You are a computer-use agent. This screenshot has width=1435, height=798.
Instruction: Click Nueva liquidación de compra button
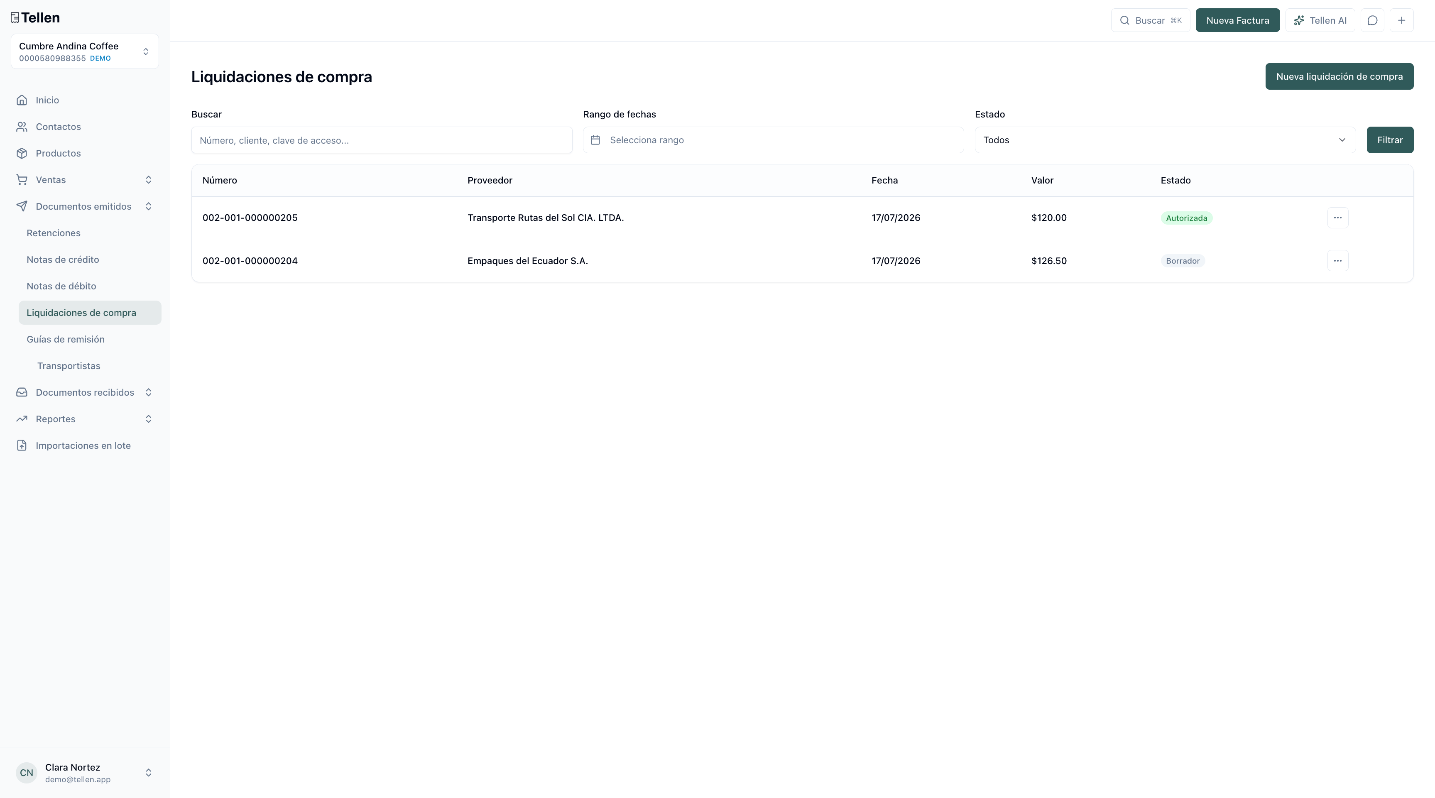(x=1339, y=76)
